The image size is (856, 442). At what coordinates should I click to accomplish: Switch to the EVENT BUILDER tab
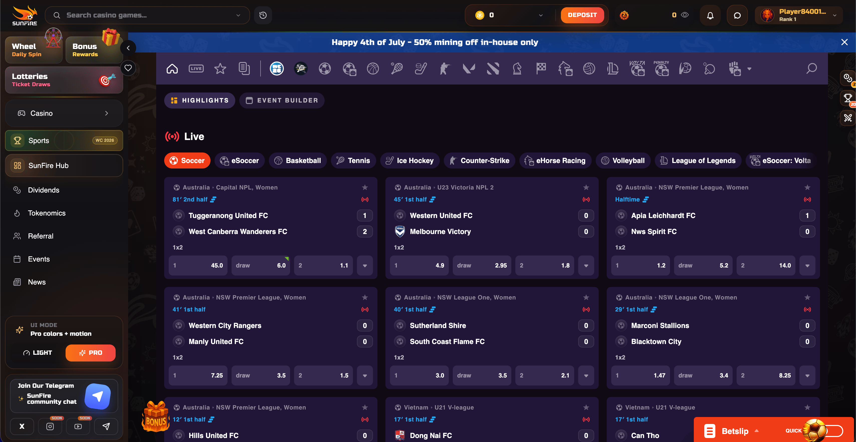coord(282,100)
